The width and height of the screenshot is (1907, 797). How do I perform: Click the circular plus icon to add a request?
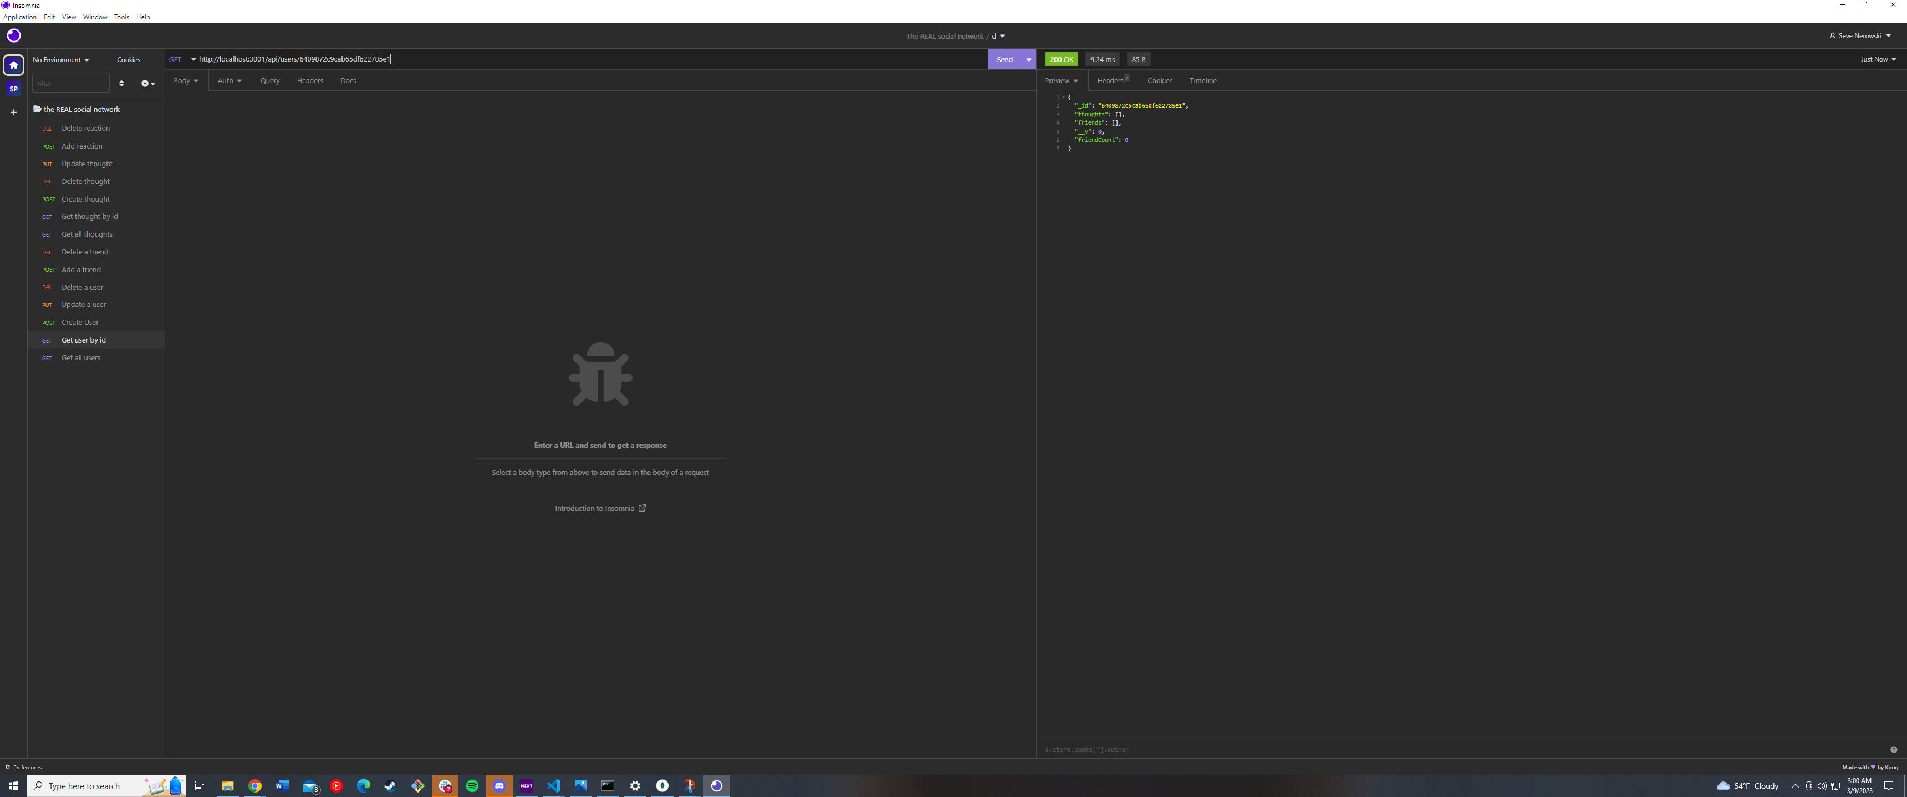pos(145,83)
